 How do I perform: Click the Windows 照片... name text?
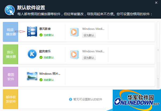pyautogui.click(x=50, y=74)
